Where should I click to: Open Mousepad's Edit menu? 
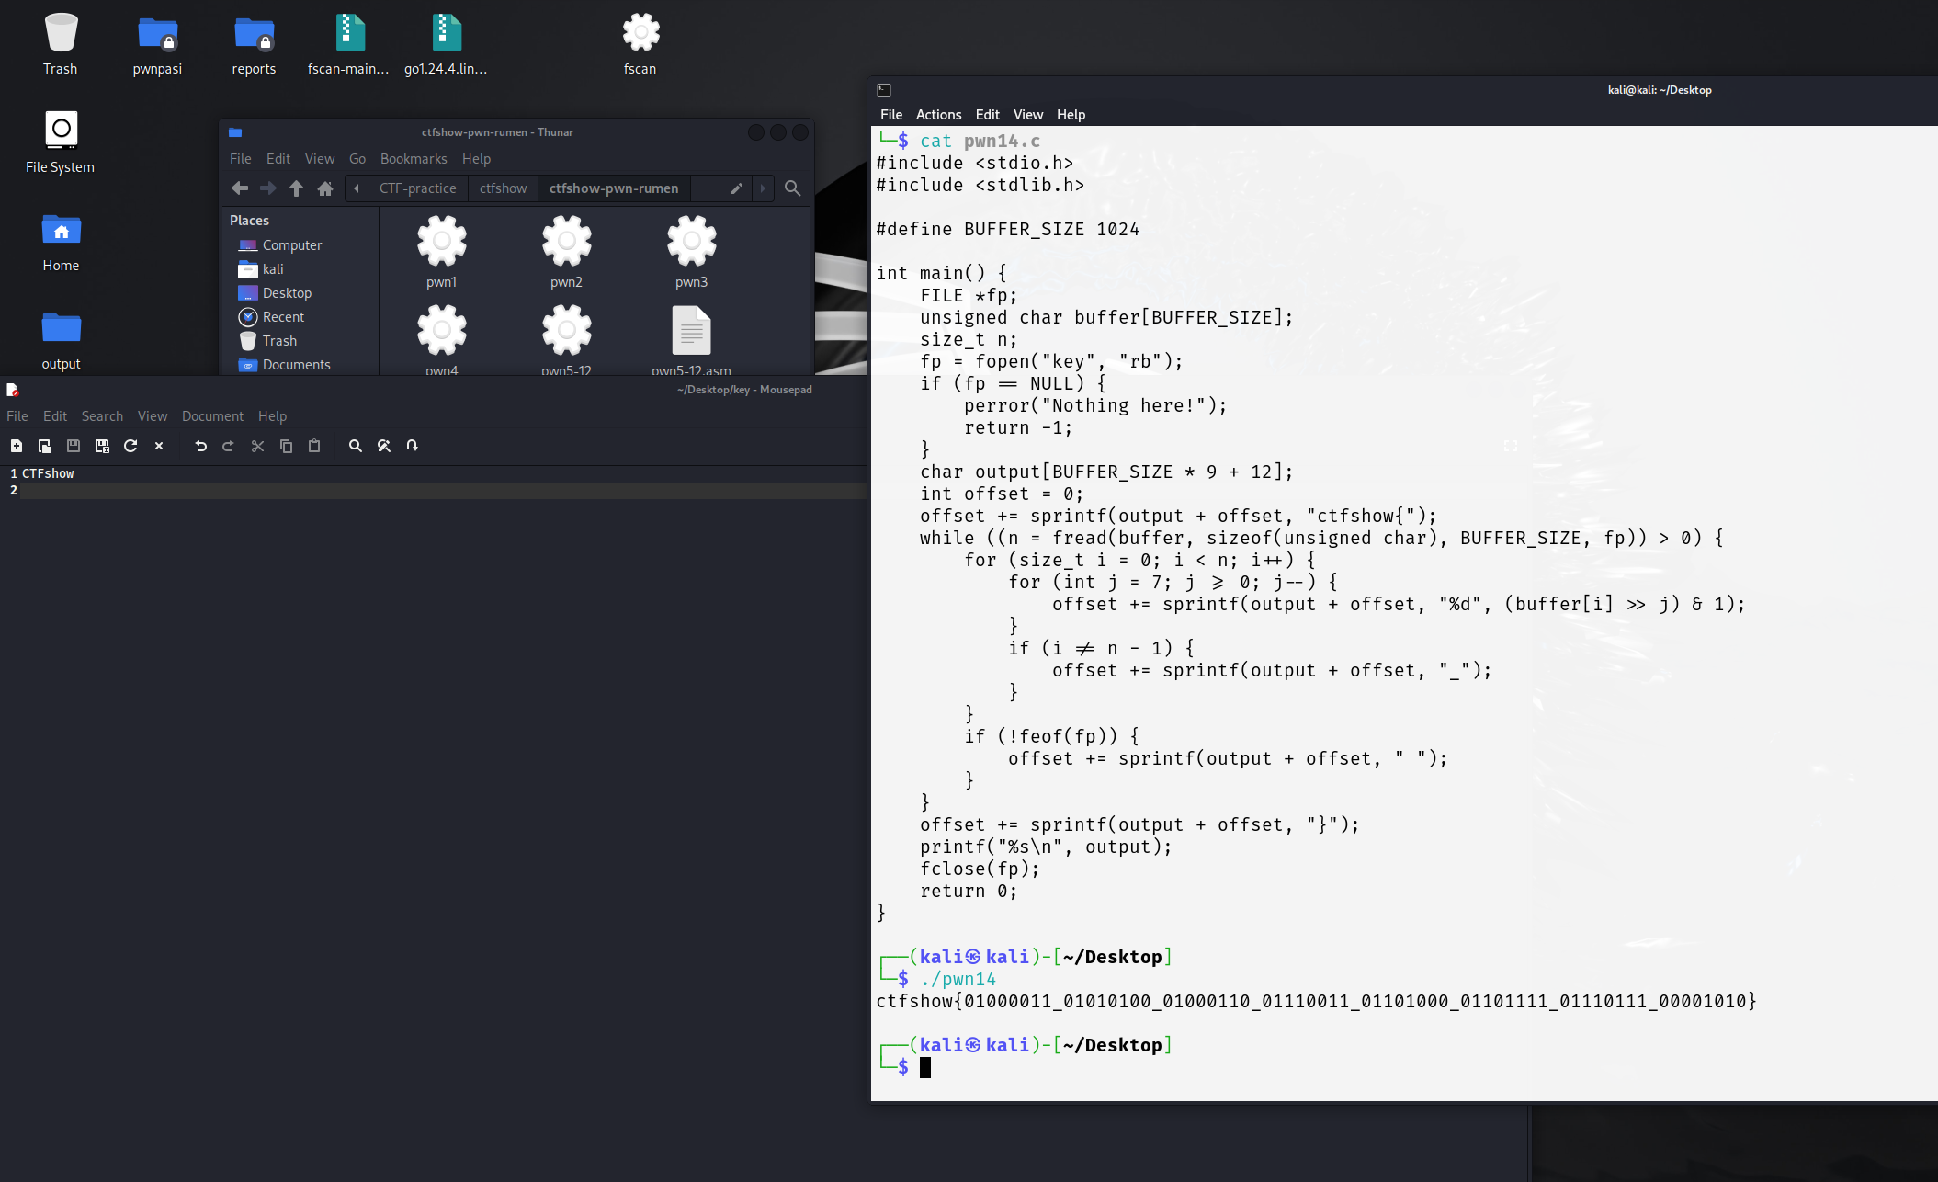(55, 416)
